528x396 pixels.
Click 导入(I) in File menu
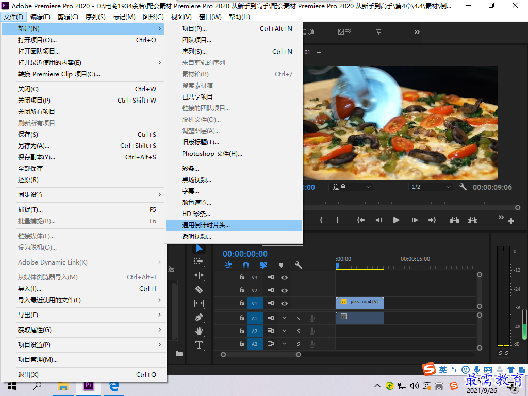point(83,289)
